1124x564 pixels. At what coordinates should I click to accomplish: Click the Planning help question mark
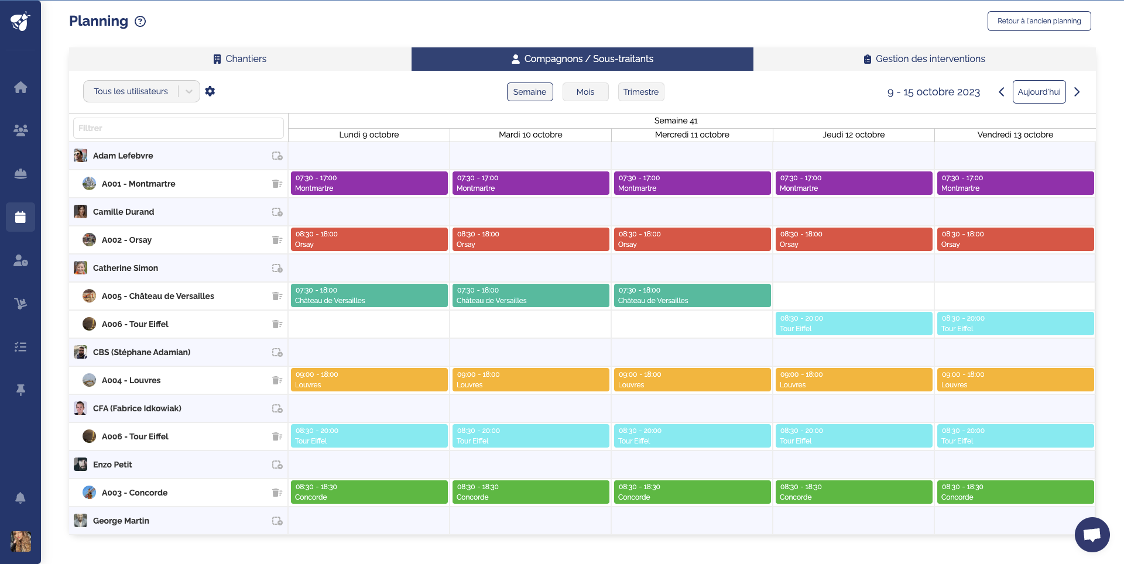coord(140,22)
